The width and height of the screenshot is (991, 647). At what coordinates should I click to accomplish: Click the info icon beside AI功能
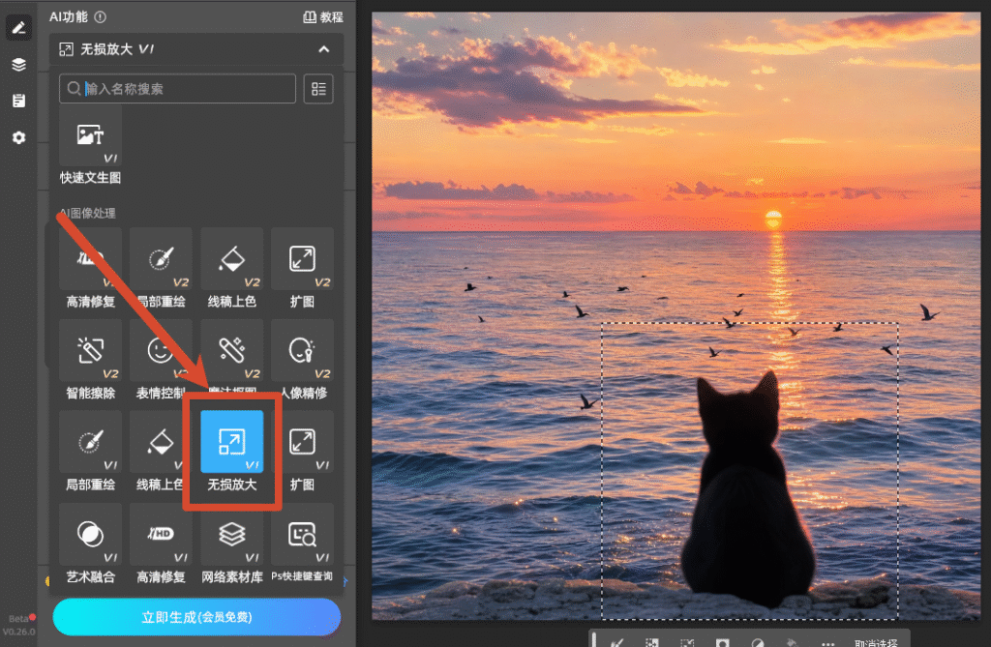click(101, 17)
